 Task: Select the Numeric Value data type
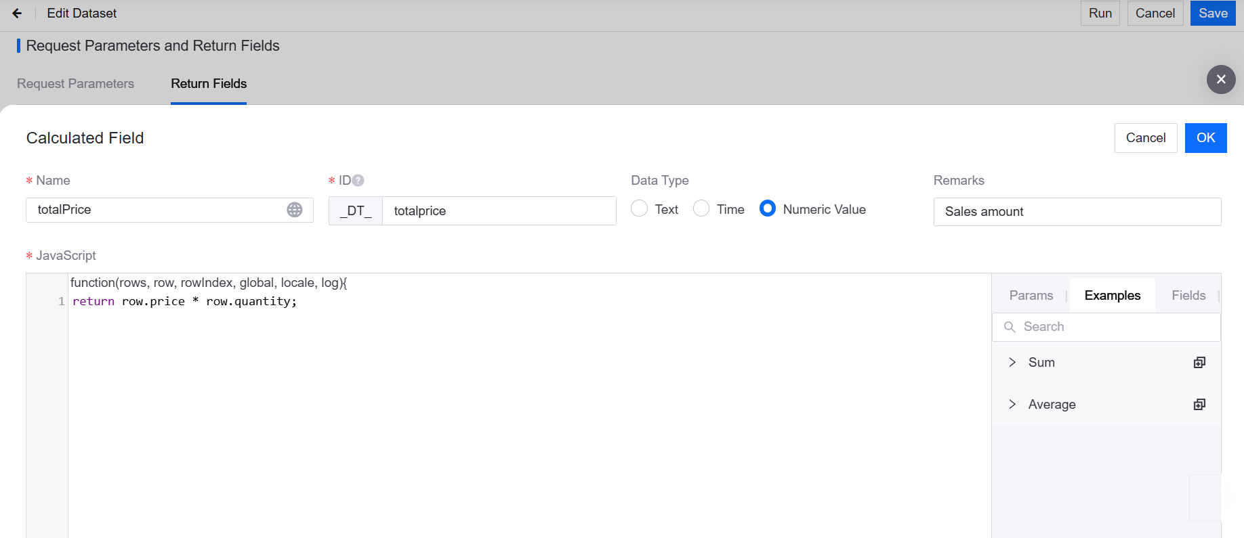pos(768,208)
